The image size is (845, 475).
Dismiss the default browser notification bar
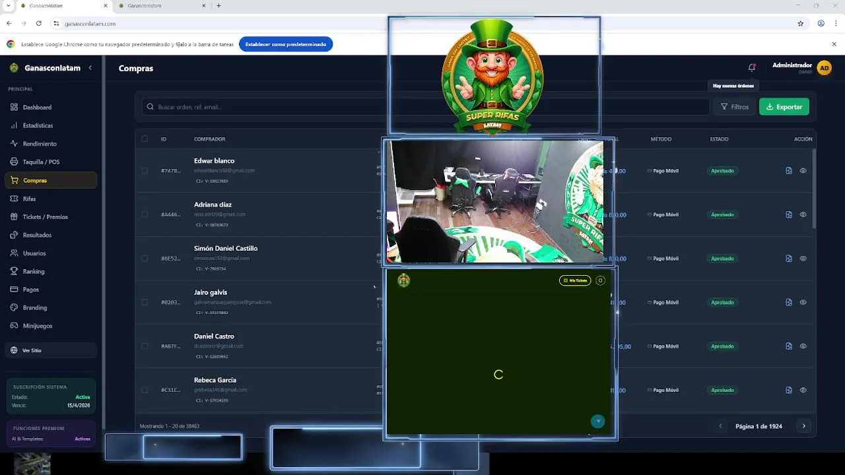[x=834, y=44]
